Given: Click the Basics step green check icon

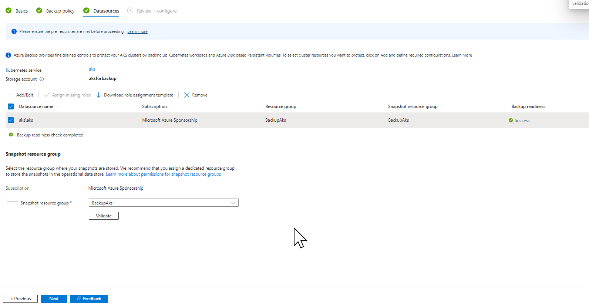Looking at the screenshot, I should tap(9, 11).
